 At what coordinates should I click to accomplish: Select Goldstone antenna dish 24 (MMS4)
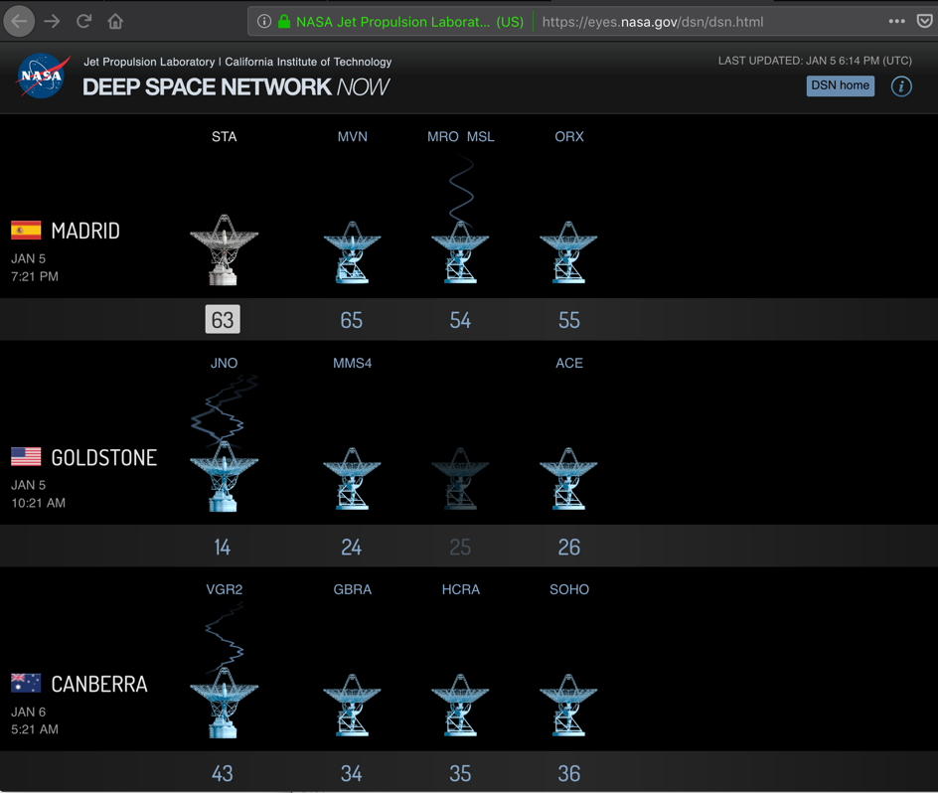point(352,478)
